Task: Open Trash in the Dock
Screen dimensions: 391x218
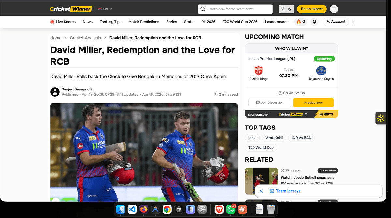Action: pyautogui.click(x=271, y=209)
